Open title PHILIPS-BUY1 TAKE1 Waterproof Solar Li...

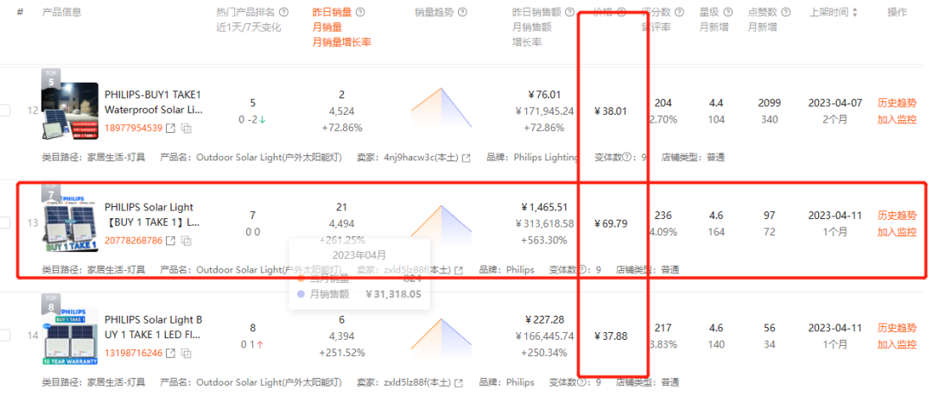[x=154, y=102]
